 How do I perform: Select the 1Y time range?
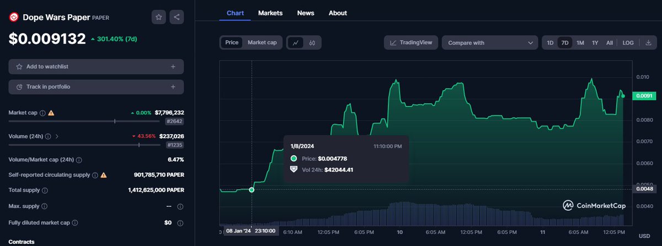595,42
